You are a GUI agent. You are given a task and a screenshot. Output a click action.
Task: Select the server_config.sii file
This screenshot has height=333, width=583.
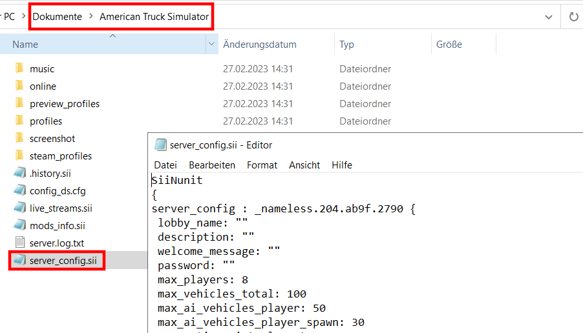[x=63, y=260]
